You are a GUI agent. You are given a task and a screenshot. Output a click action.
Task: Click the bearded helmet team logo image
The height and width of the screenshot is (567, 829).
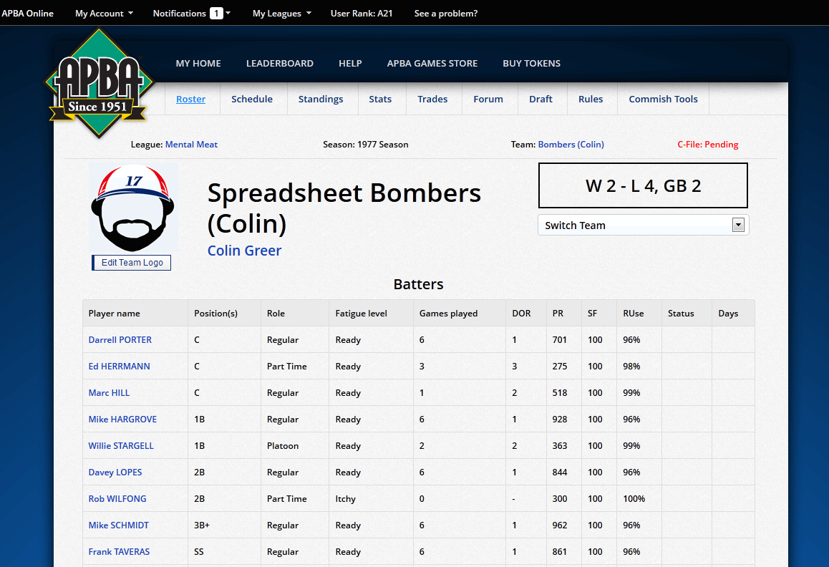[132, 208]
